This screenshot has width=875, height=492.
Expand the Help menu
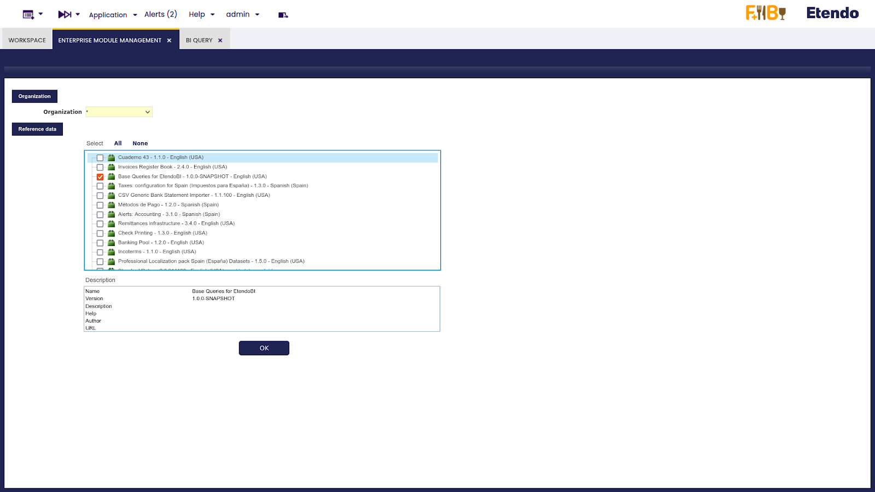click(202, 15)
